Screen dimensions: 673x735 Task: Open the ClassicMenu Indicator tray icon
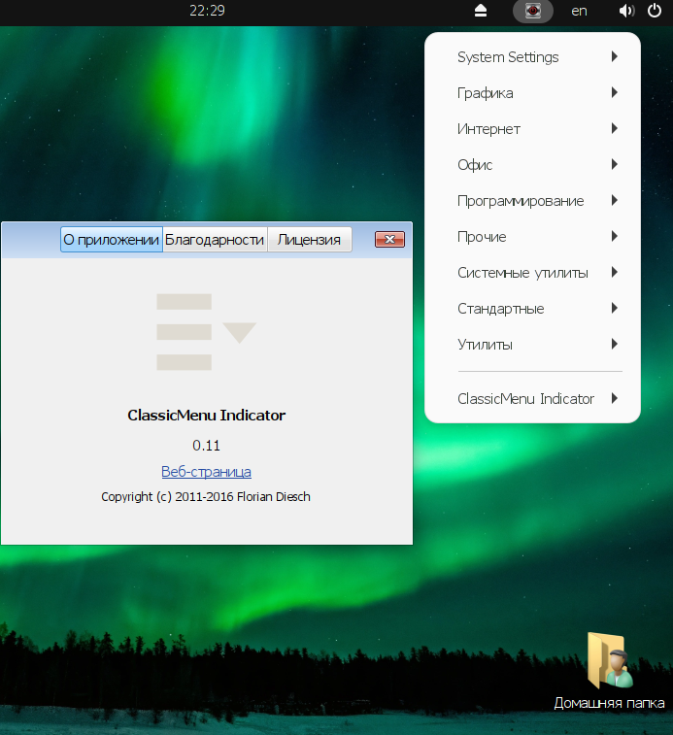coord(533,11)
